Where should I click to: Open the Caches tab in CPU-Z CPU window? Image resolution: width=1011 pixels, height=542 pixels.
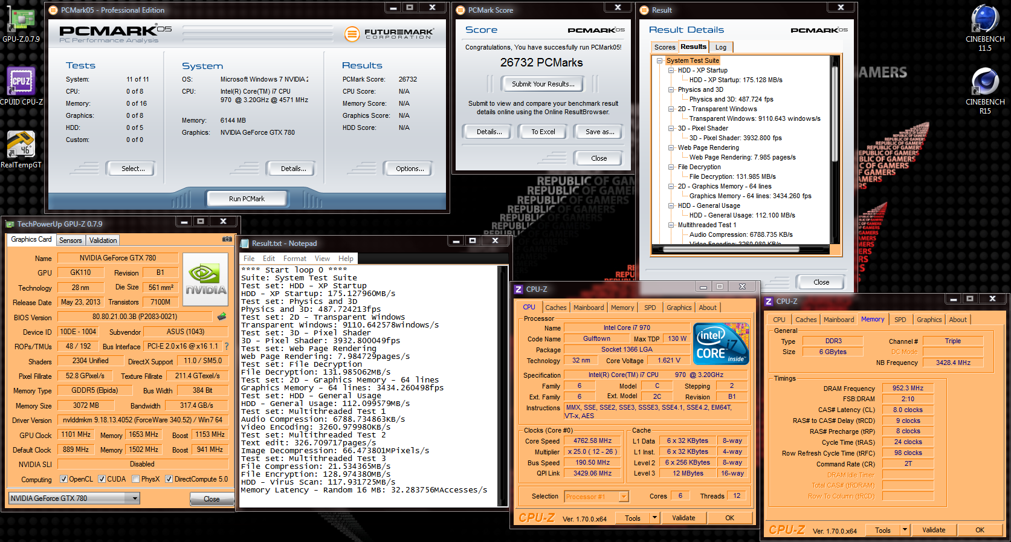tap(556, 308)
